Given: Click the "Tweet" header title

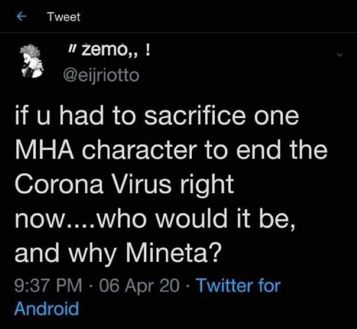Looking at the screenshot, I should [64, 17].
